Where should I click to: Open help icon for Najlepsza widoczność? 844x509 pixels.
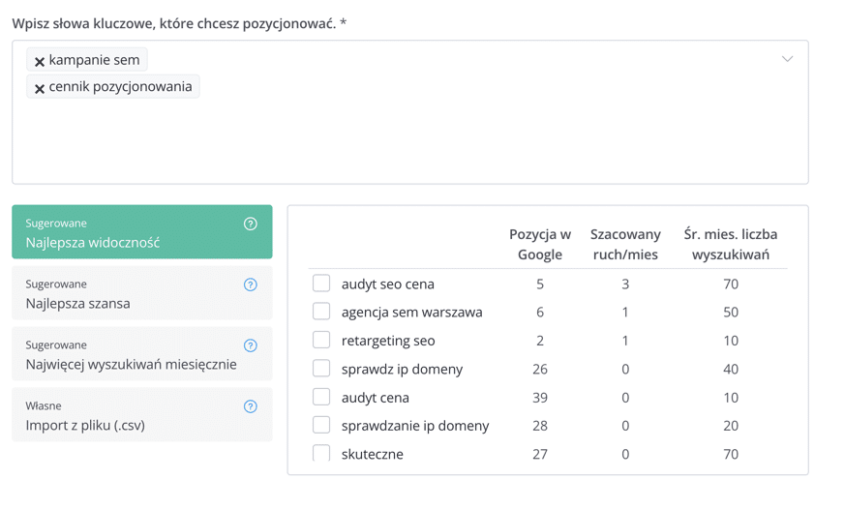[251, 224]
